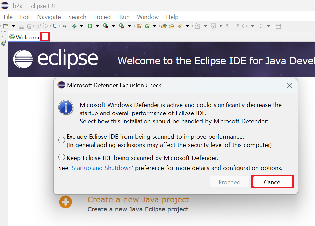Click the Pin Editor icon
The image size is (315, 226).
[x=278, y=26]
